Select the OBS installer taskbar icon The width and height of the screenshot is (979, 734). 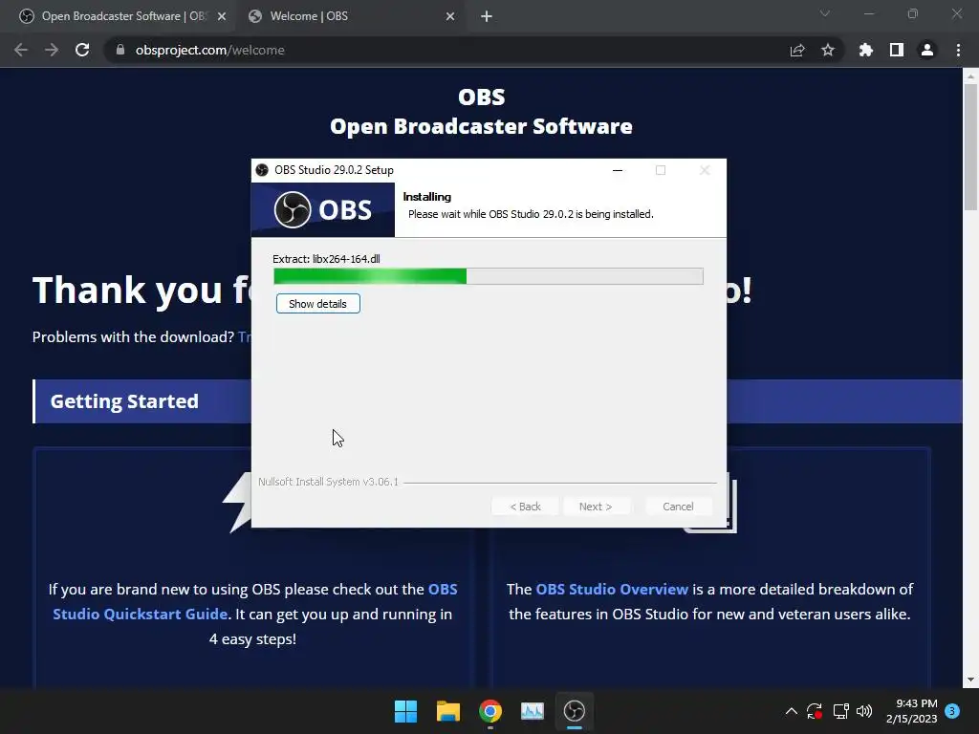pyautogui.click(x=575, y=711)
